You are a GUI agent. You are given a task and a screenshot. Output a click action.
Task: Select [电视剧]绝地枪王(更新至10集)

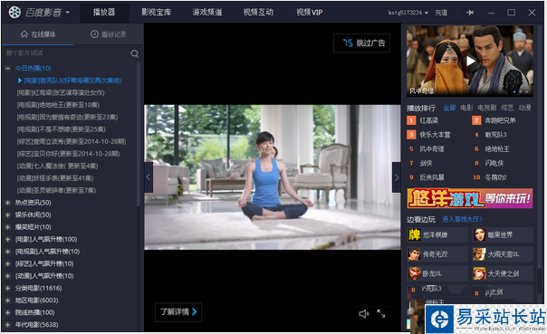58,105
